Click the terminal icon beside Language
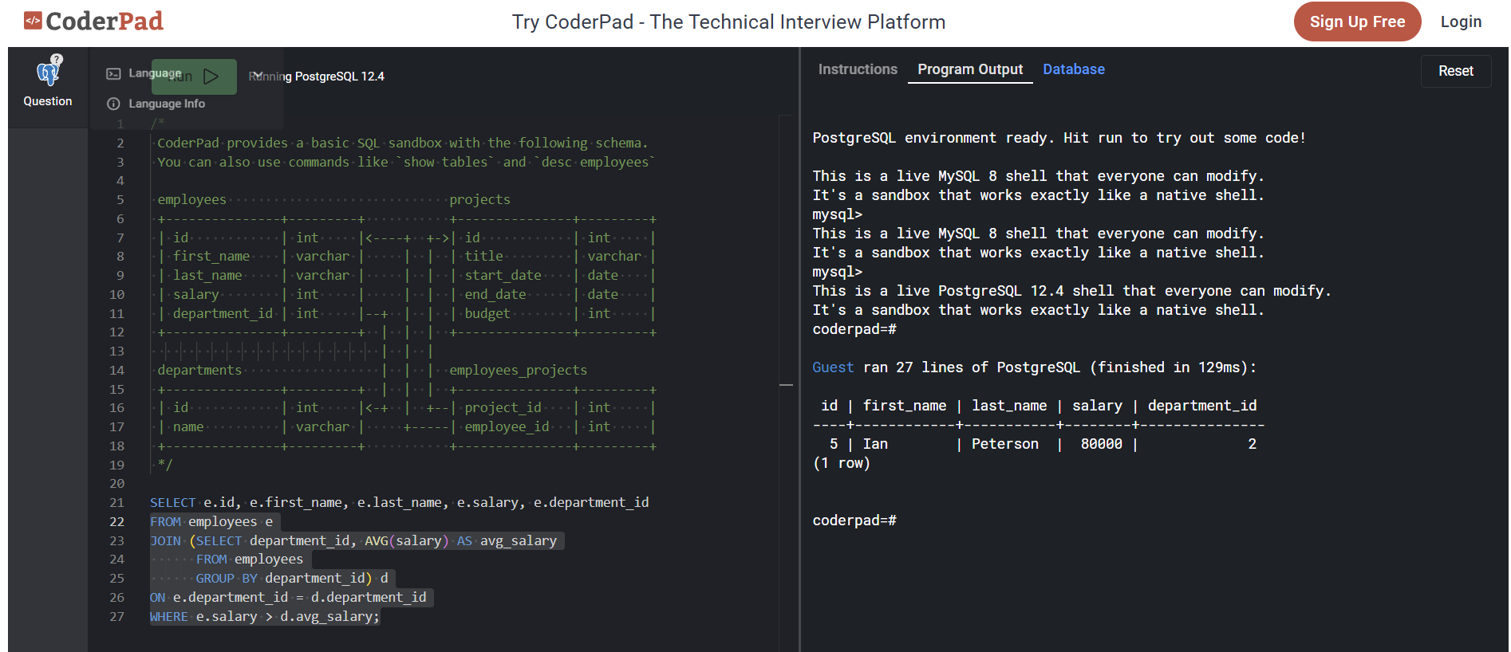The width and height of the screenshot is (1511, 652). (x=113, y=73)
